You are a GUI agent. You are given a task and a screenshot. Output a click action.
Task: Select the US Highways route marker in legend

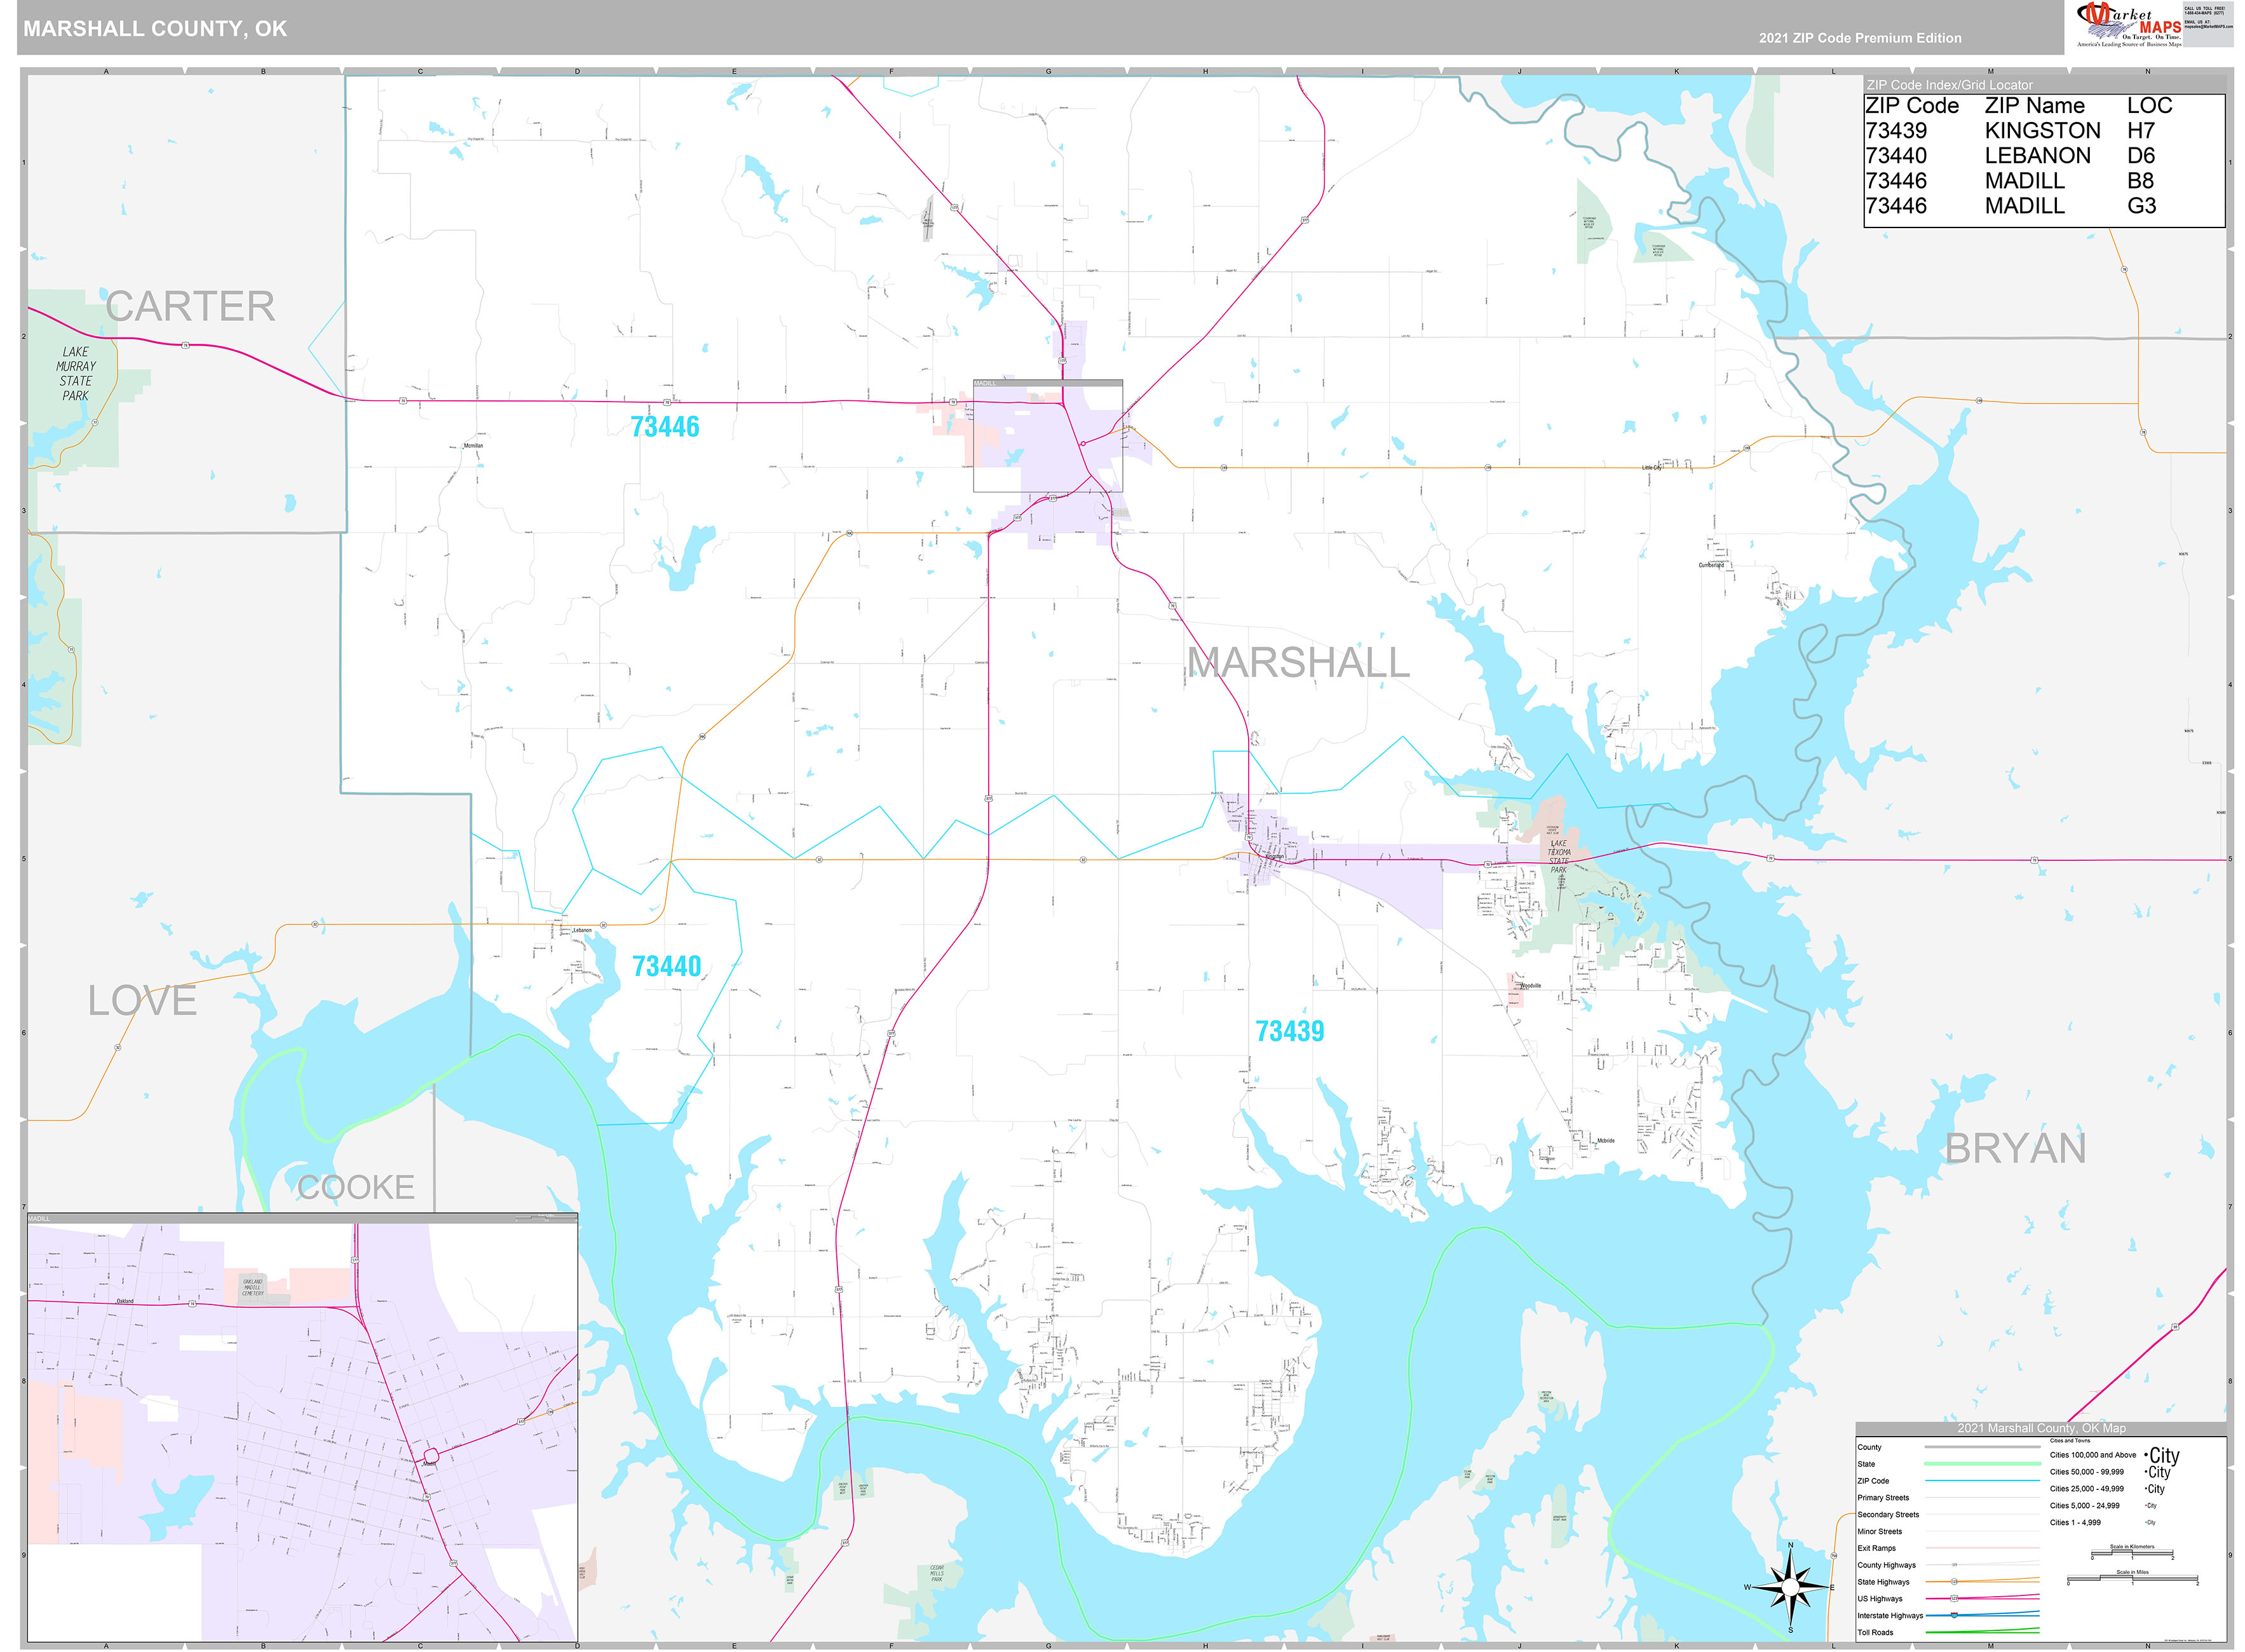1955,1599
